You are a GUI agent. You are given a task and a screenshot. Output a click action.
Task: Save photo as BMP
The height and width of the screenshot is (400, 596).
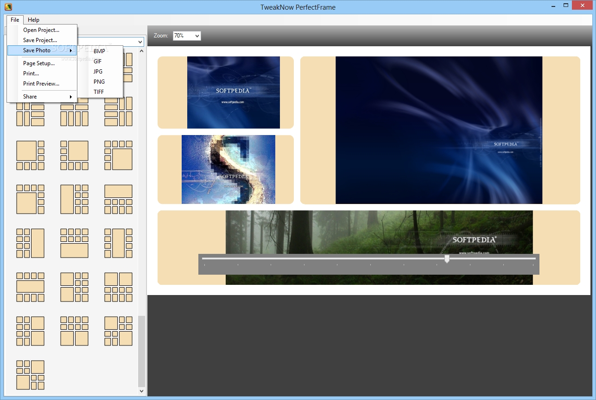point(100,51)
